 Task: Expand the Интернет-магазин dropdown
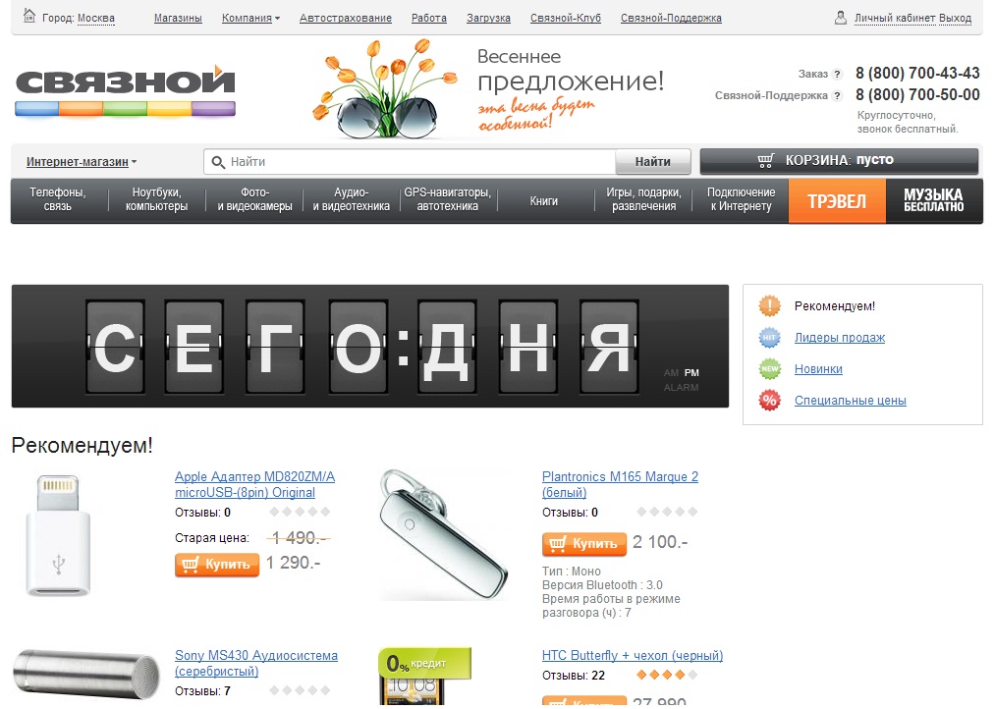[x=82, y=162]
